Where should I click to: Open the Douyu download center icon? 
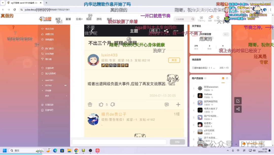201,18
